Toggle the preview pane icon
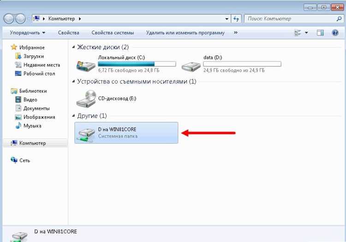Viewport: 346px width, 242px height. pos(321,33)
